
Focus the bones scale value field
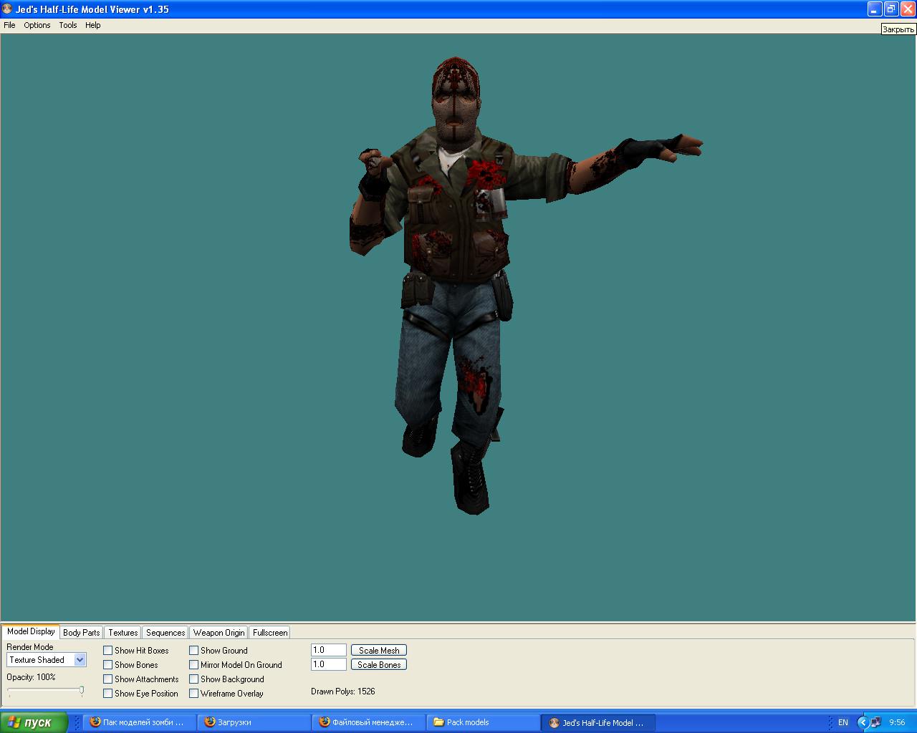[x=329, y=664]
